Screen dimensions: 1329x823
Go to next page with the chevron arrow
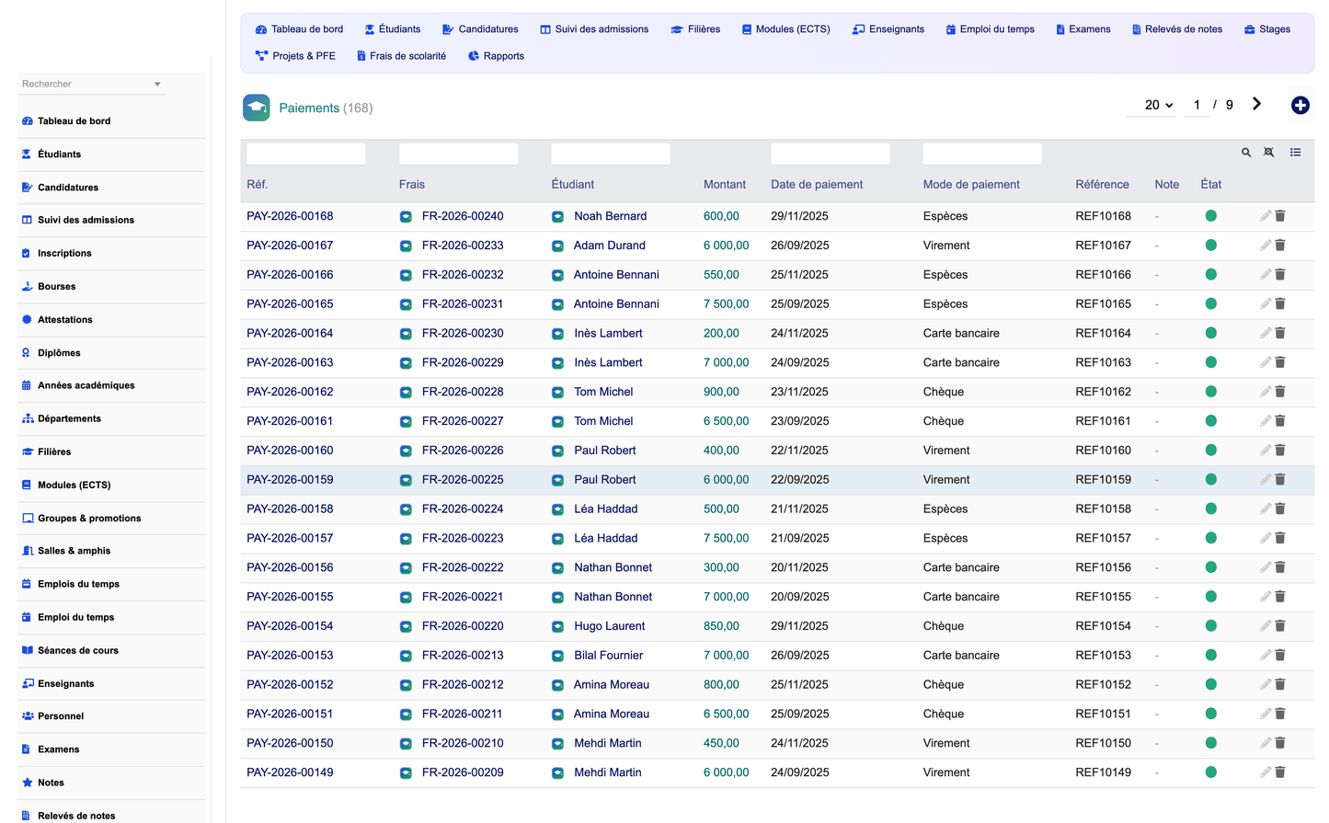tap(1256, 104)
